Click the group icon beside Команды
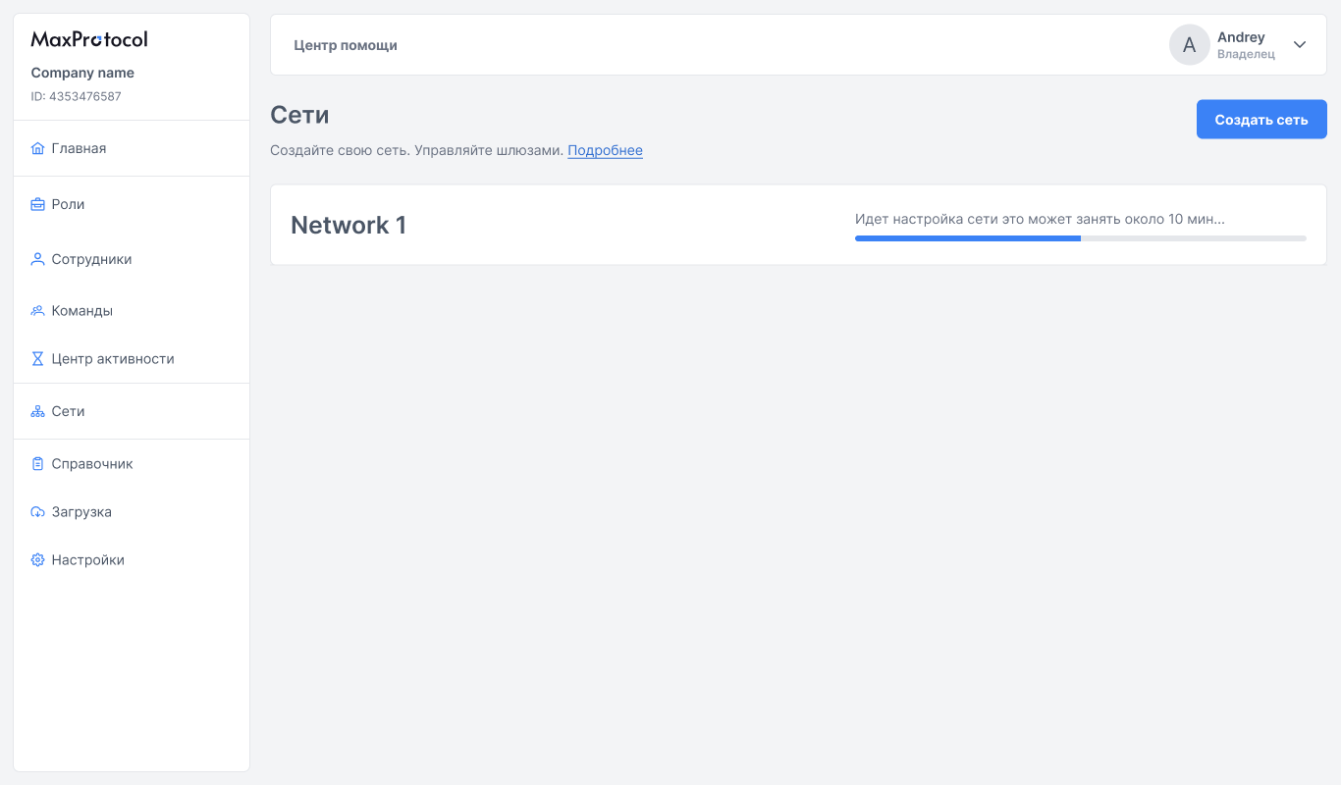Viewport: 1341px width, 785px height. point(37,311)
